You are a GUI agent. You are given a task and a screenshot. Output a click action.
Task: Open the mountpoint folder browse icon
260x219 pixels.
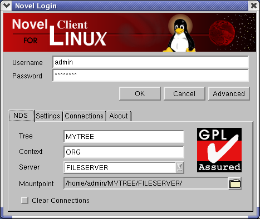click(x=235, y=183)
